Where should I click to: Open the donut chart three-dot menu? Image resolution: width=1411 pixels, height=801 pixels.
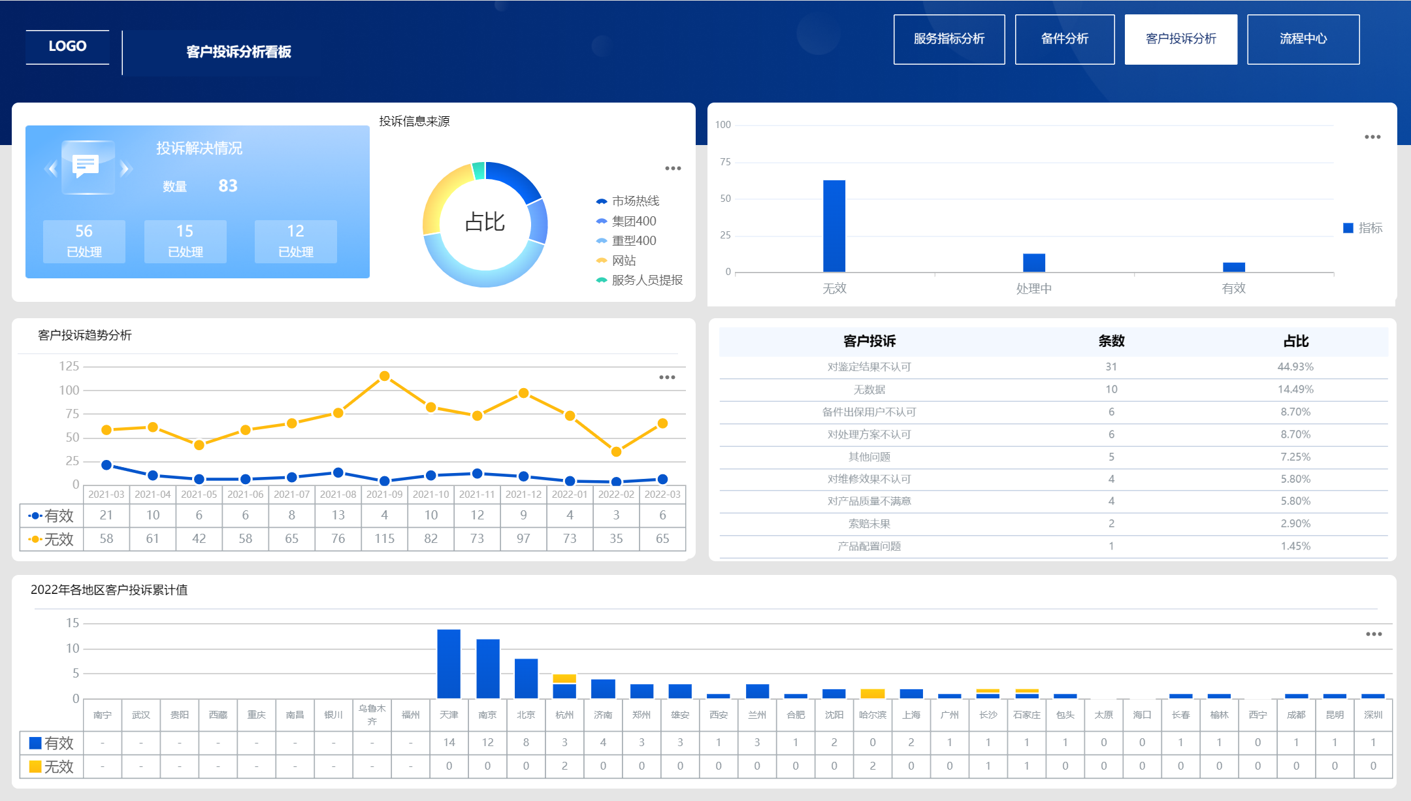pos(673,169)
